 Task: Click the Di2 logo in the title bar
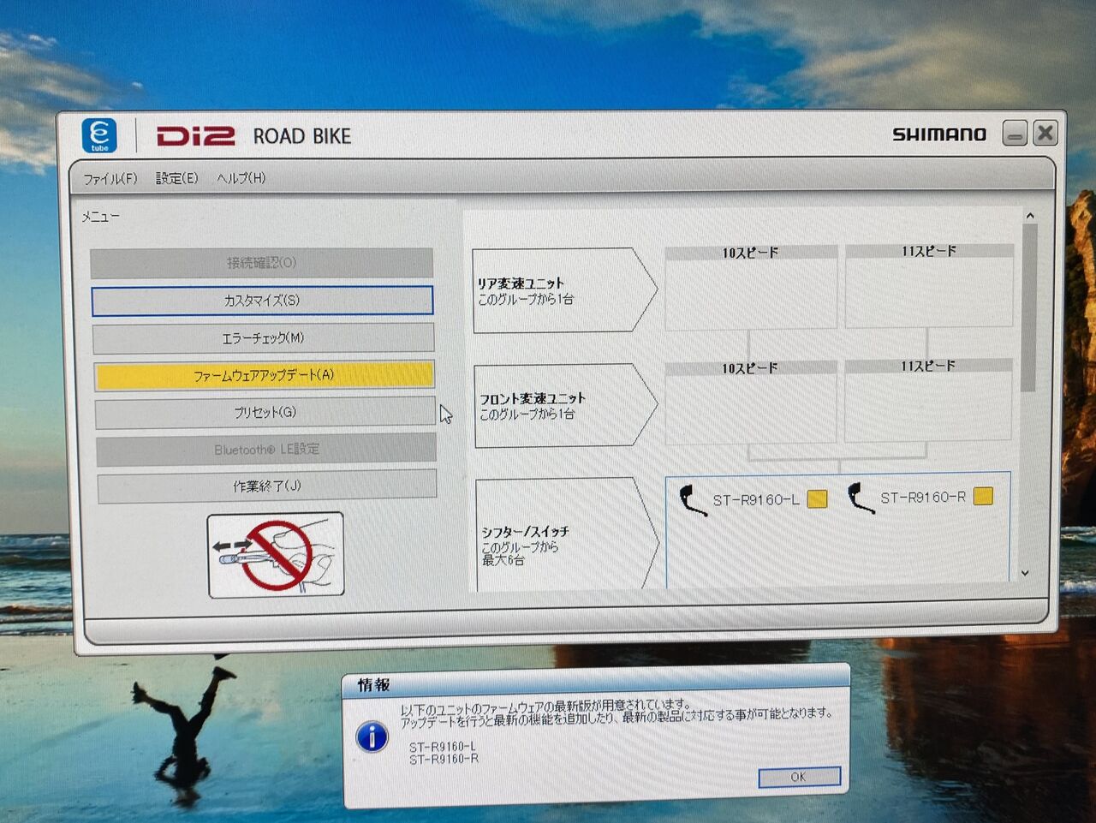(x=195, y=136)
